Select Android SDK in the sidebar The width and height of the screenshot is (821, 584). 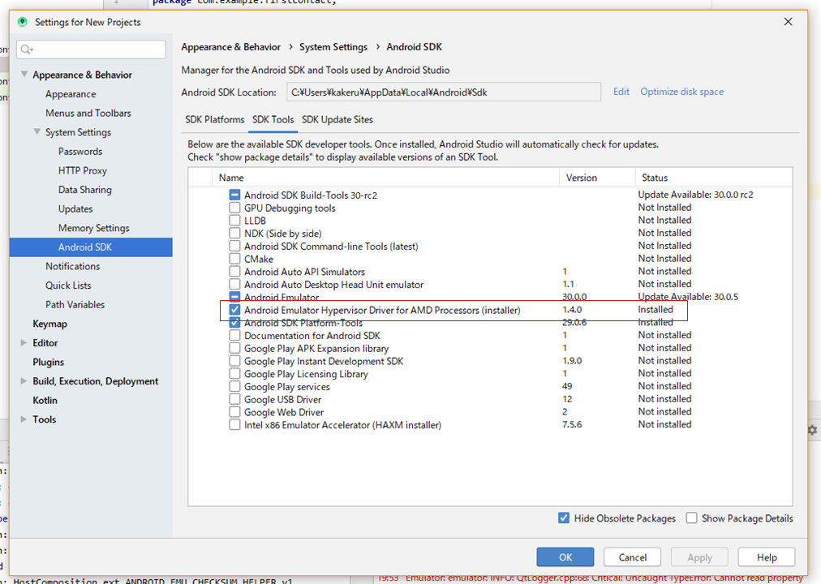(x=91, y=247)
